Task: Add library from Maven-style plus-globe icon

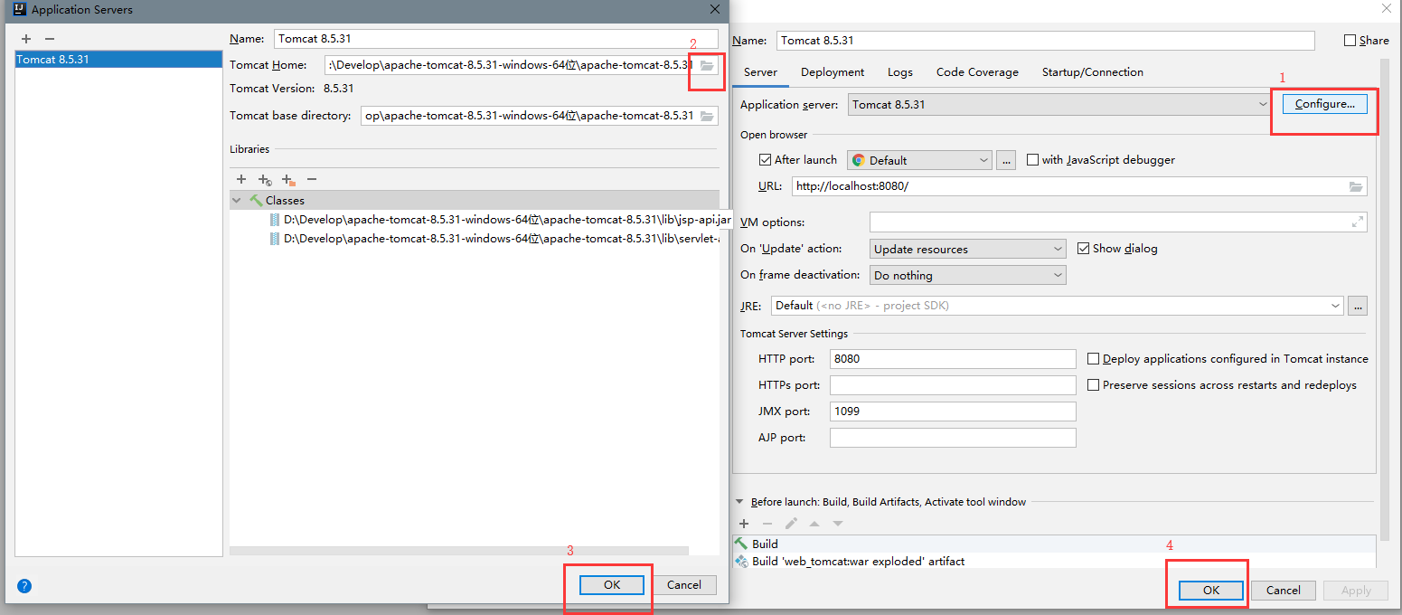Action: click(265, 180)
